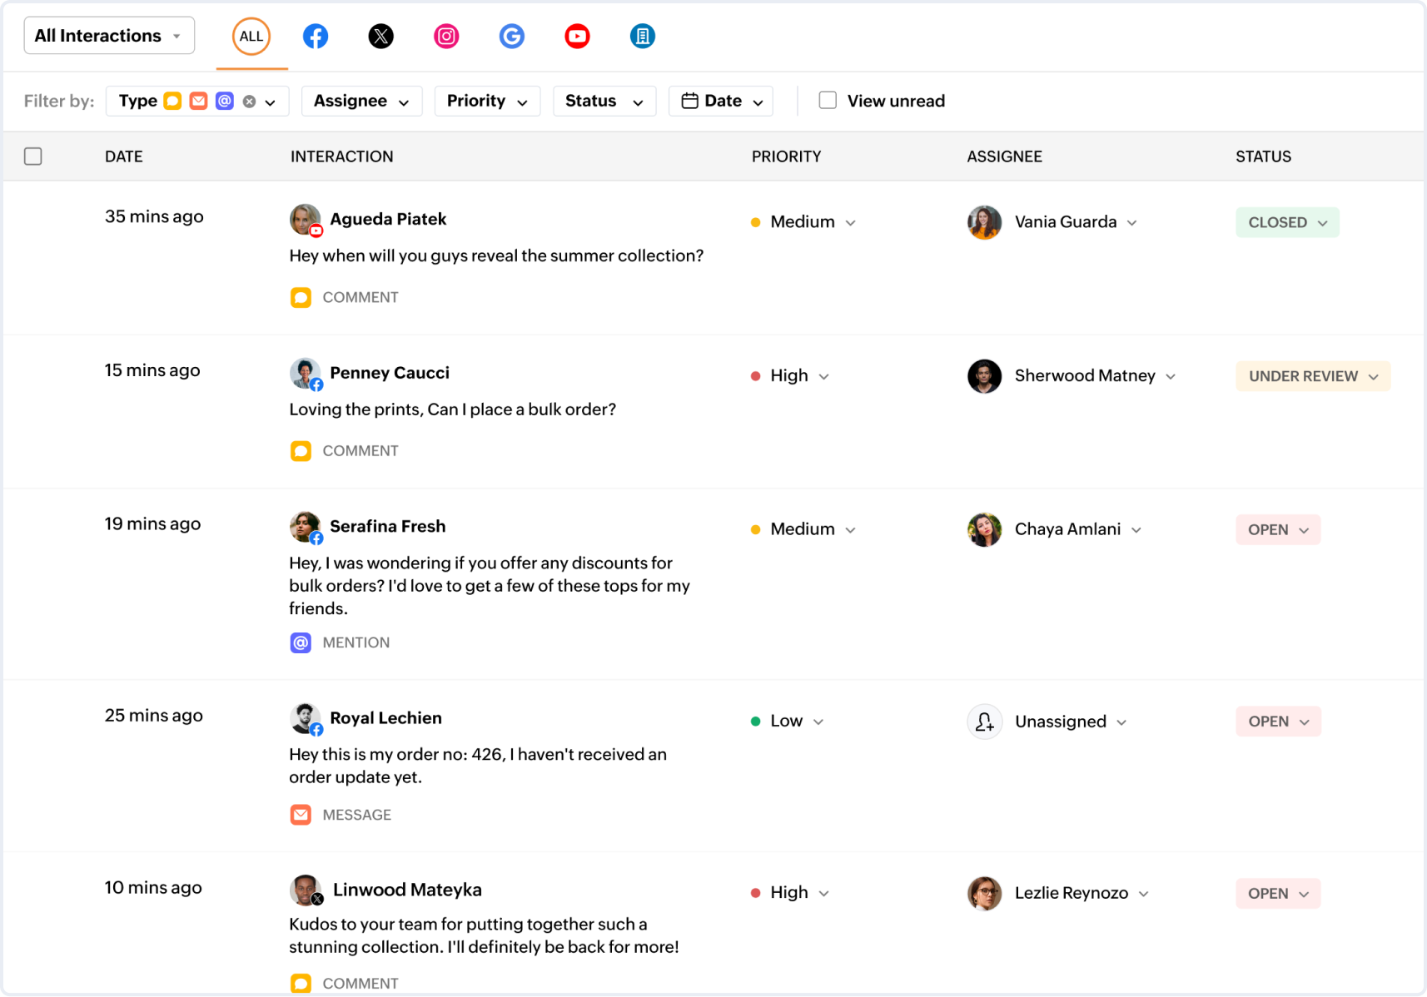Click the INTERACTION column header

coord(342,156)
